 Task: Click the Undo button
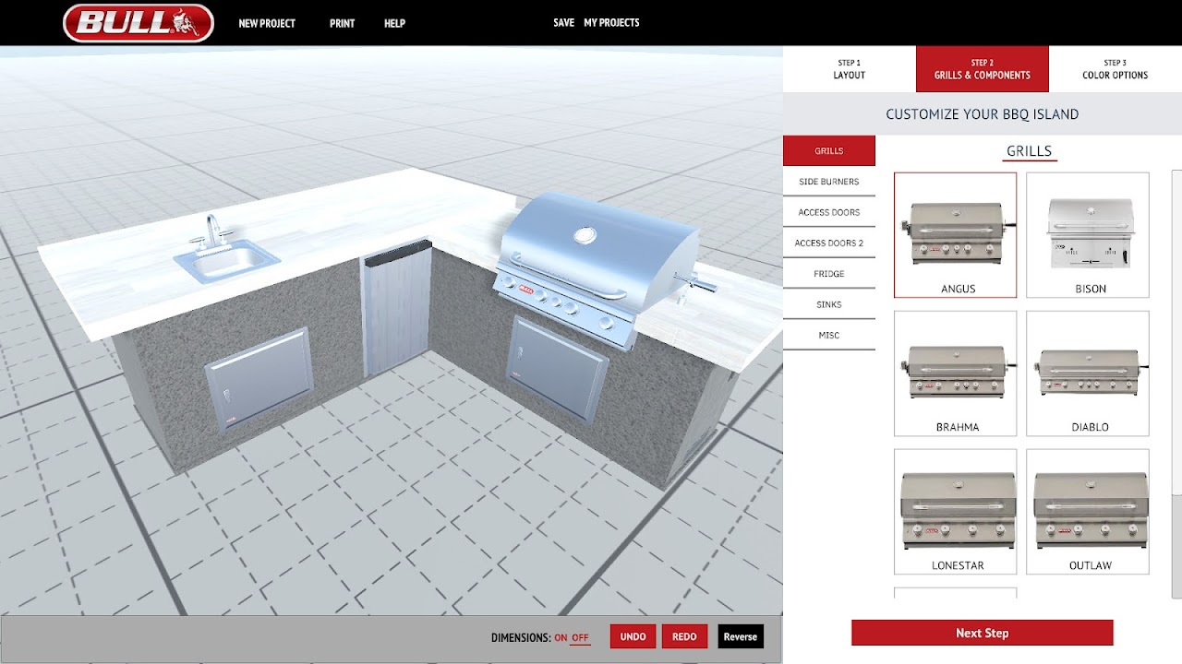[633, 636]
